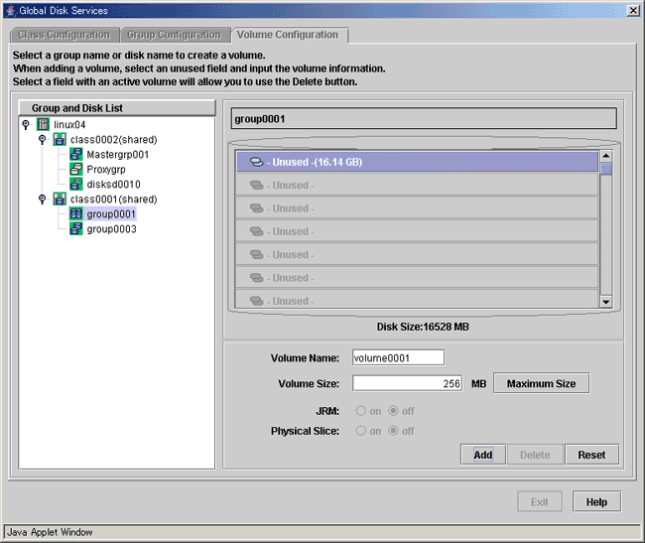Select the disksd0010 disk icon
Image resolution: width=645 pixels, height=543 pixels.
point(77,185)
